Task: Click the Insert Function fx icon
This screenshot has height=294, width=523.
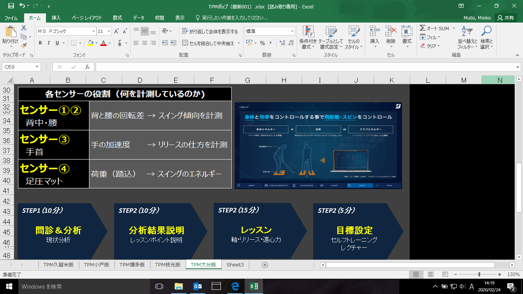Action: pos(87,67)
